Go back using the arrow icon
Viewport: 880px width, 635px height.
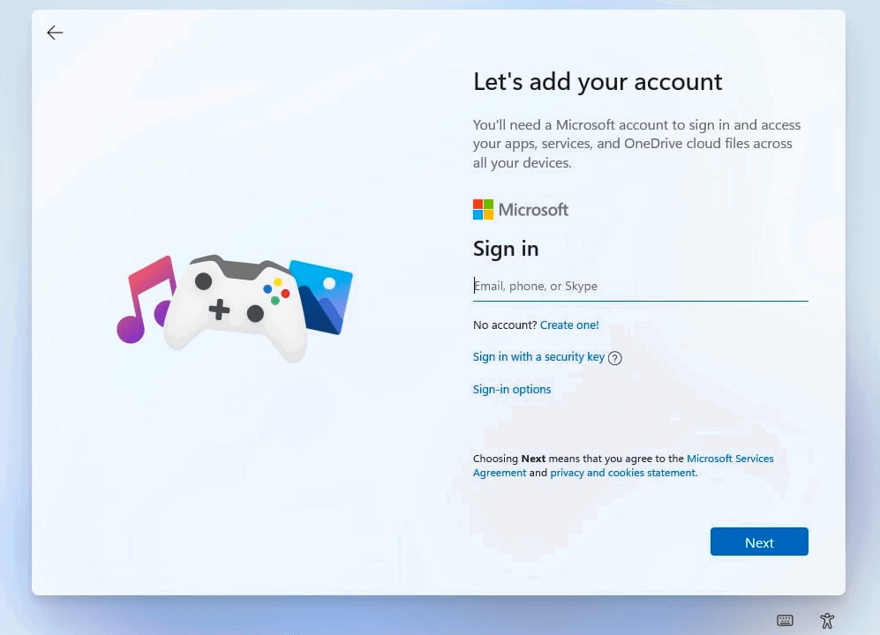click(x=55, y=33)
